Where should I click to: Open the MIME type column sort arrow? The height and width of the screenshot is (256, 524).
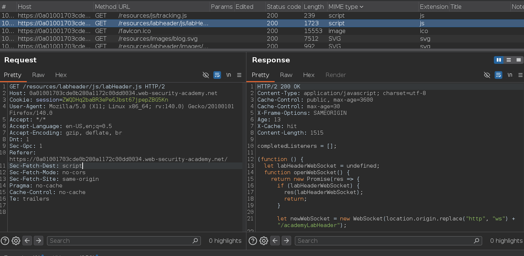point(361,7)
